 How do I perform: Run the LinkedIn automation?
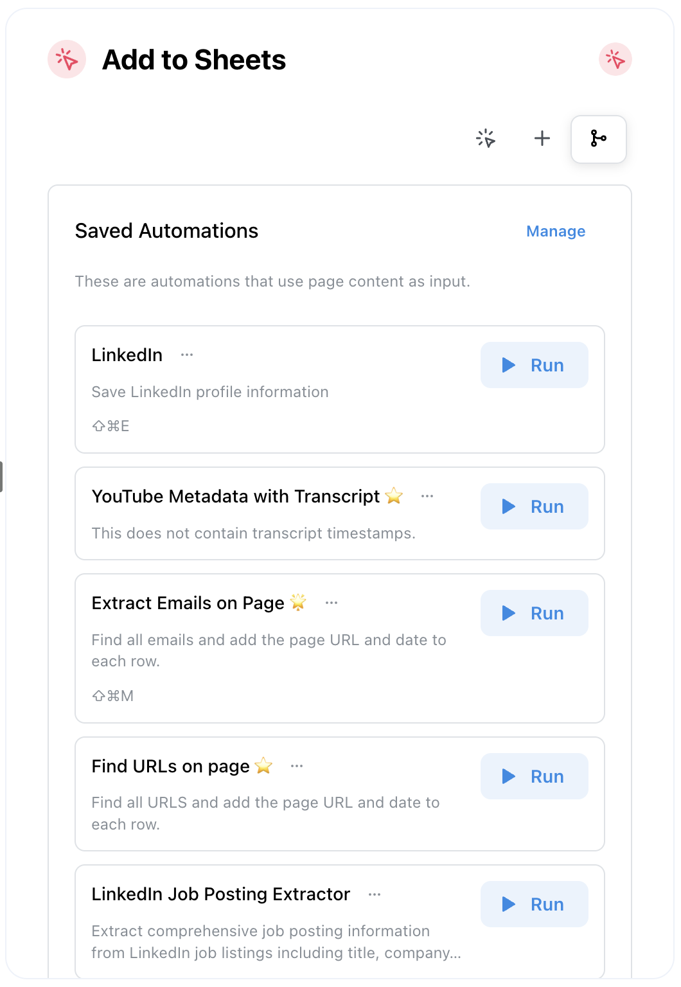tap(534, 365)
